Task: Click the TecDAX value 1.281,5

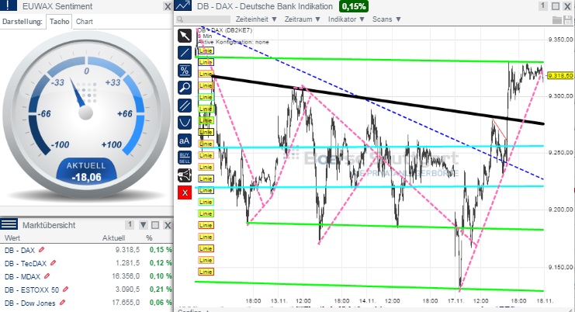Action: click(127, 263)
